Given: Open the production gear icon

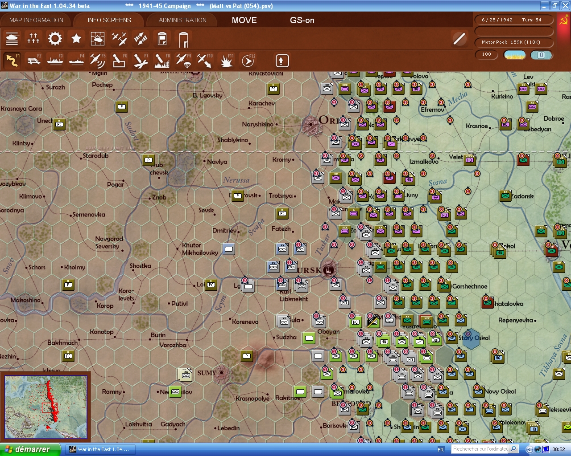Looking at the screenshot, I should click(55, 39).
